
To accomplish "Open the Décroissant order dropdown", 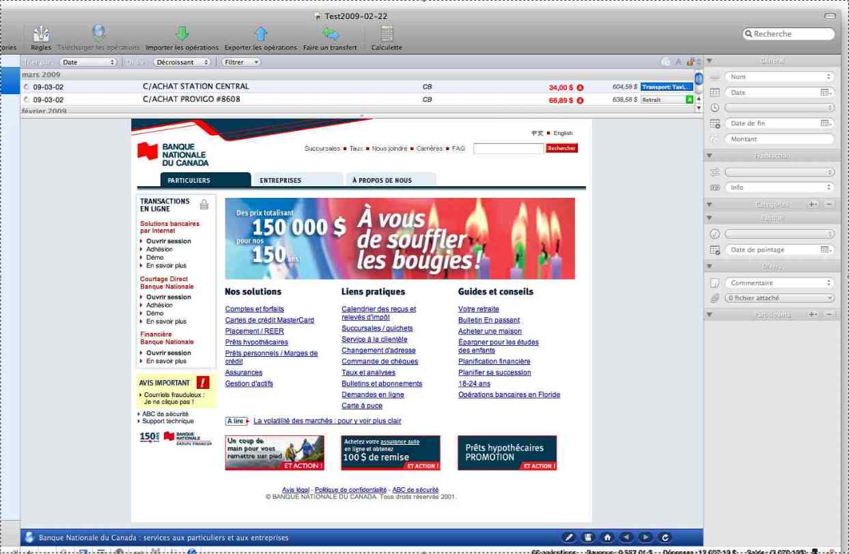I will click(181, 62).
